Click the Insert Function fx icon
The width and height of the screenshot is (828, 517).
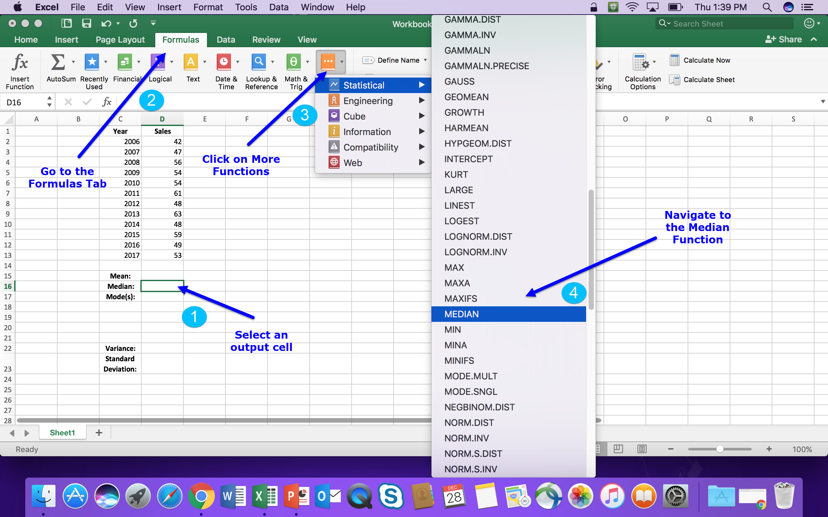pos(19,63)
